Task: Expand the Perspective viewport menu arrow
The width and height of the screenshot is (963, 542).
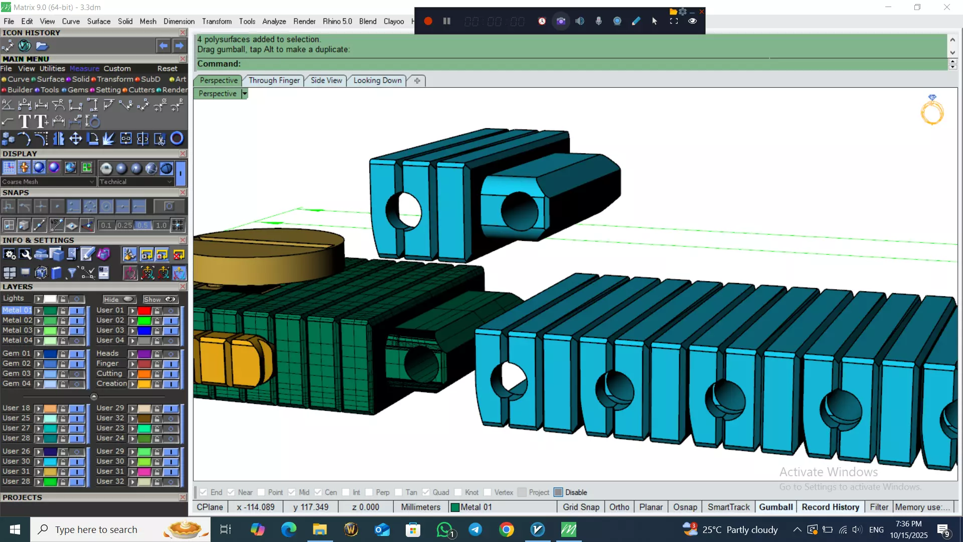Action: coord(245,94)
